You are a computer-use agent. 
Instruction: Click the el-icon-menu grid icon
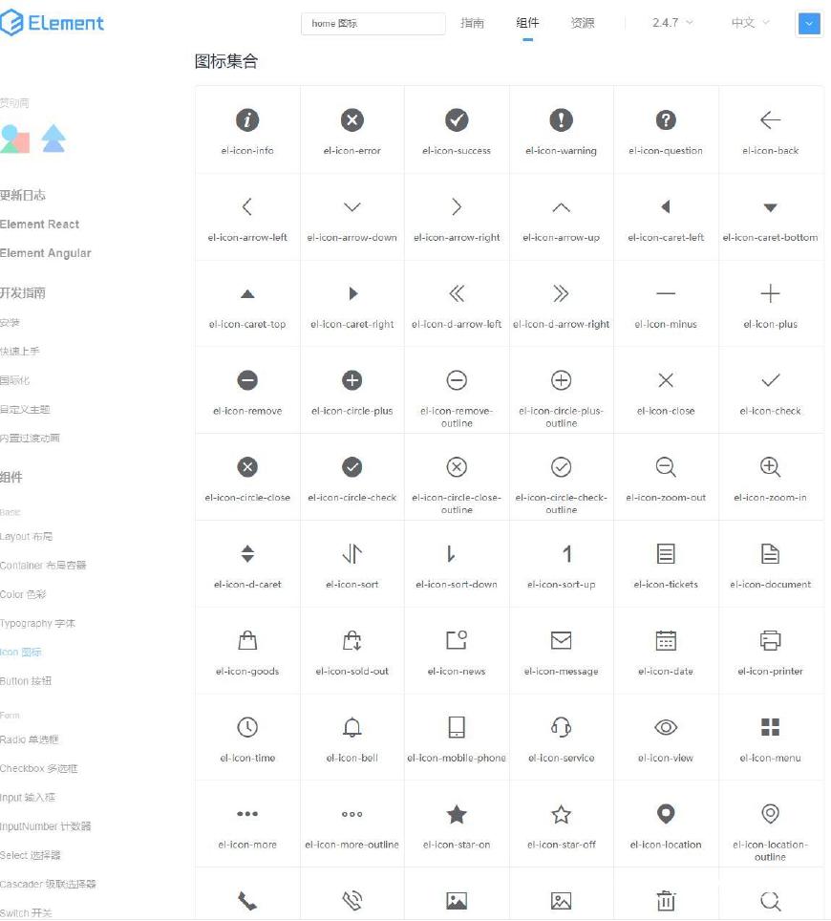pyautogui.click(x=770, y=727)
